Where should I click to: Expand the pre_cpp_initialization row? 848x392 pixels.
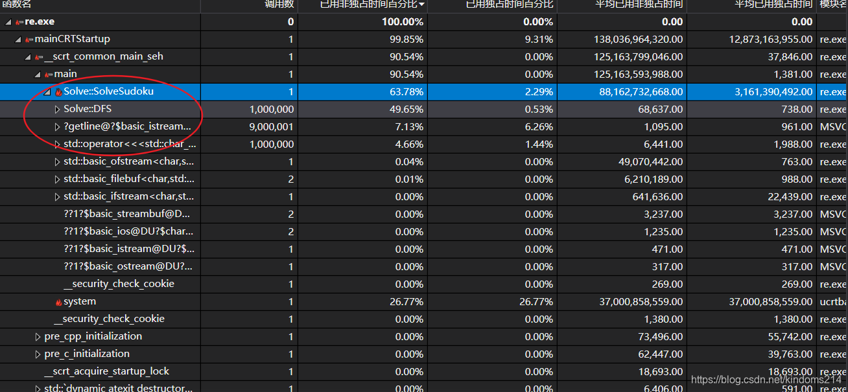point(38,337)
